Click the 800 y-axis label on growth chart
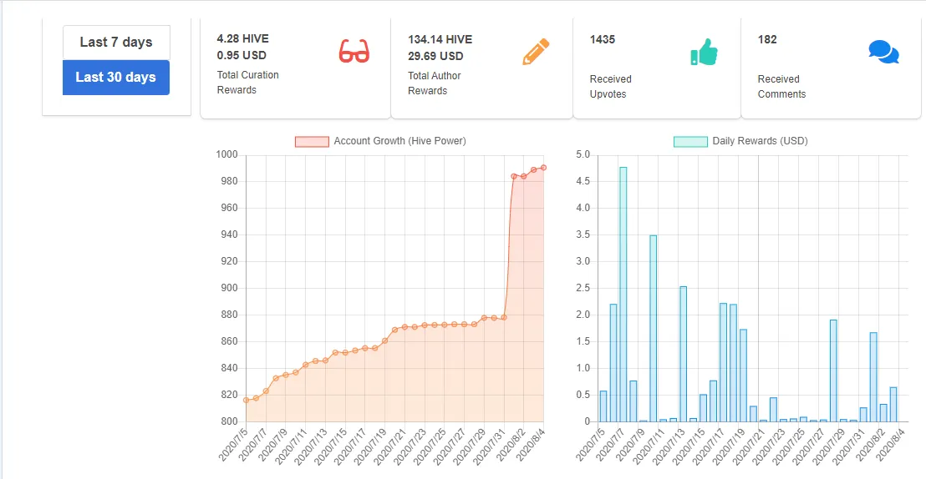The image size is (926, 479). pos(230,421)
